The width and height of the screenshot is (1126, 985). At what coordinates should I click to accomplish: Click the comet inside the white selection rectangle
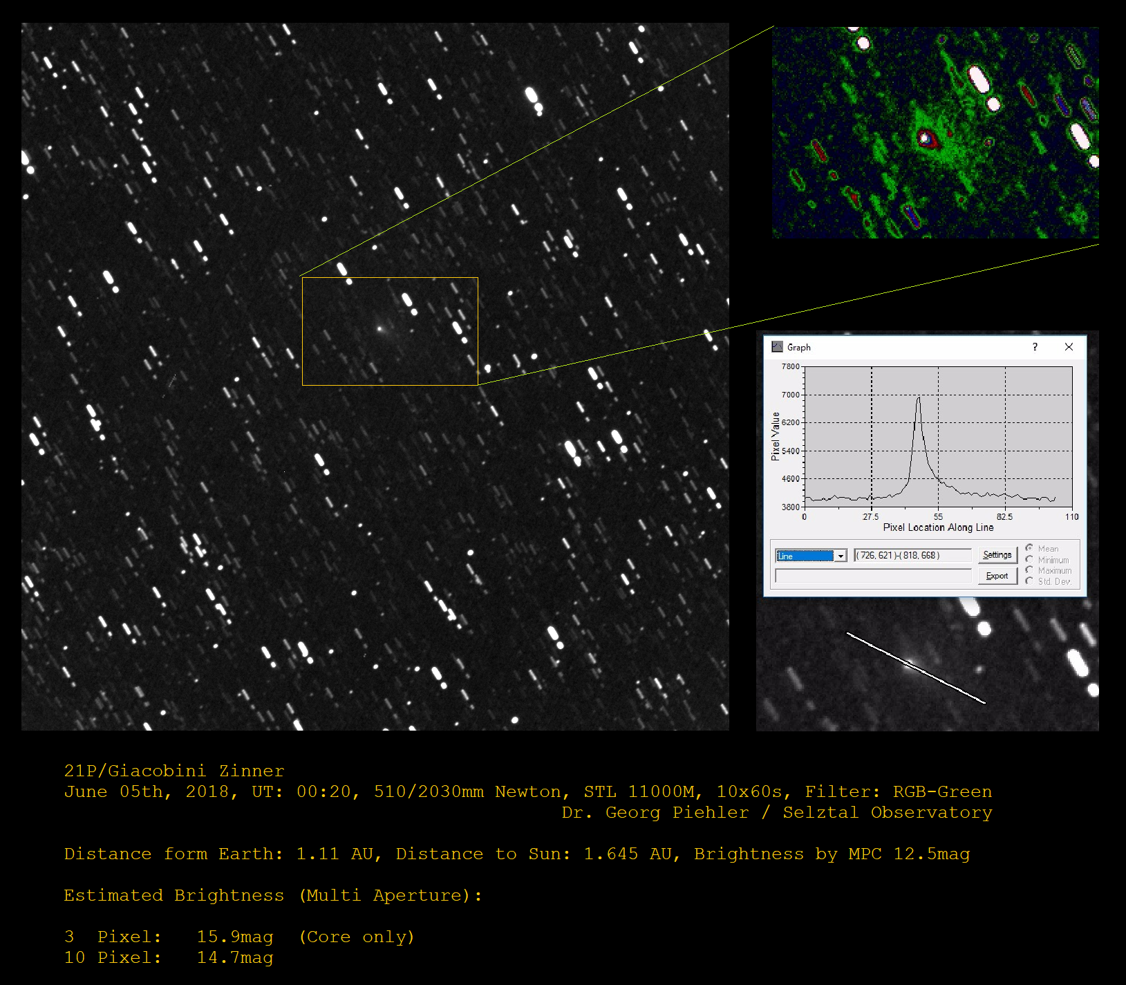point(379,329)
